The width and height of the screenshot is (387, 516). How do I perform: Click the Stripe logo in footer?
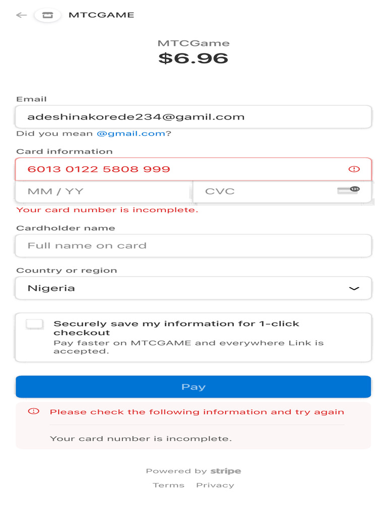point(225,471)
